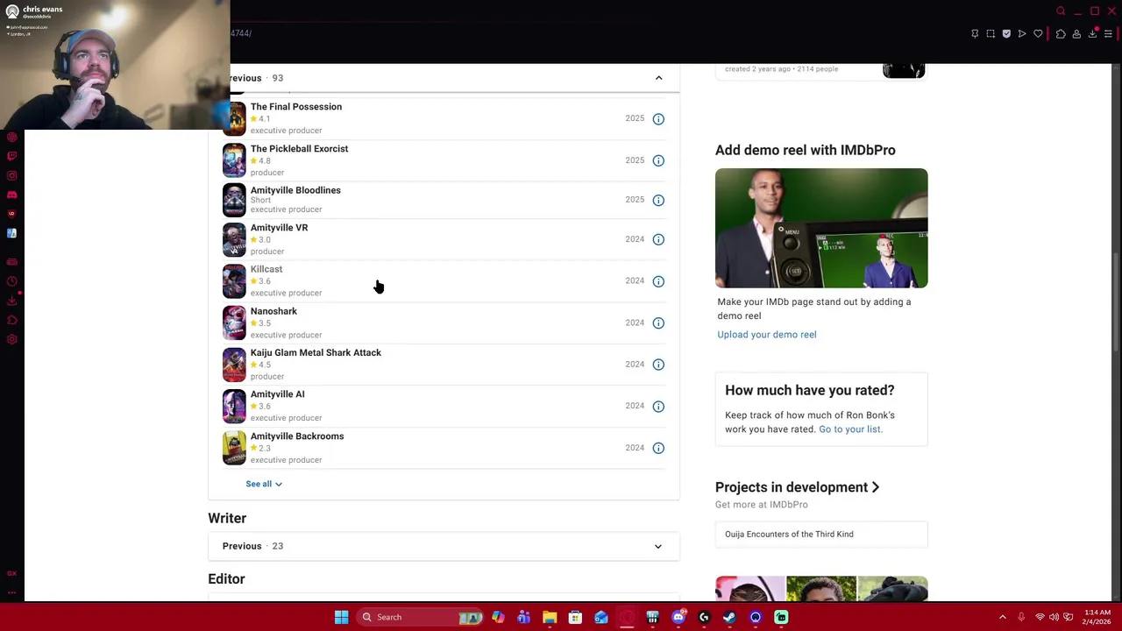Image resolution: width=1122 pixels, height=631 pixels.
Task: Click the tab search magnifier icon
Action: coord(1061,11)
